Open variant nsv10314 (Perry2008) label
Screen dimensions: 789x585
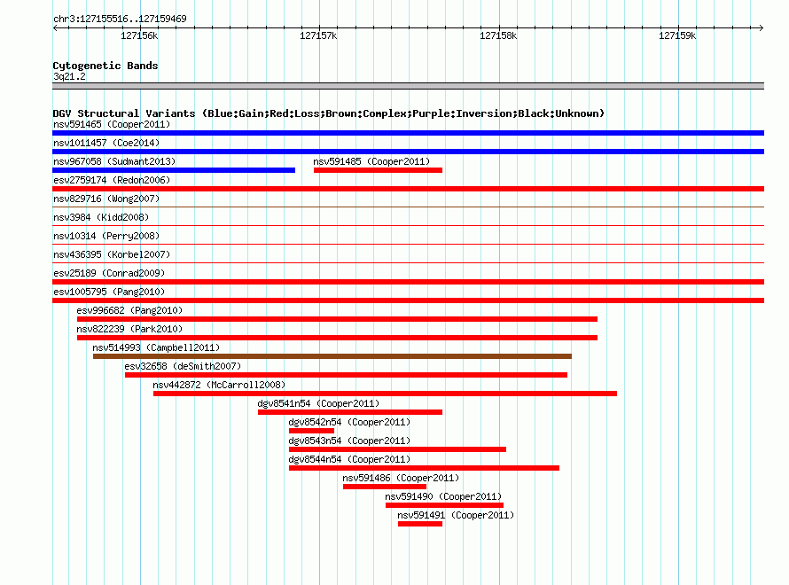(x=106, y=236)
